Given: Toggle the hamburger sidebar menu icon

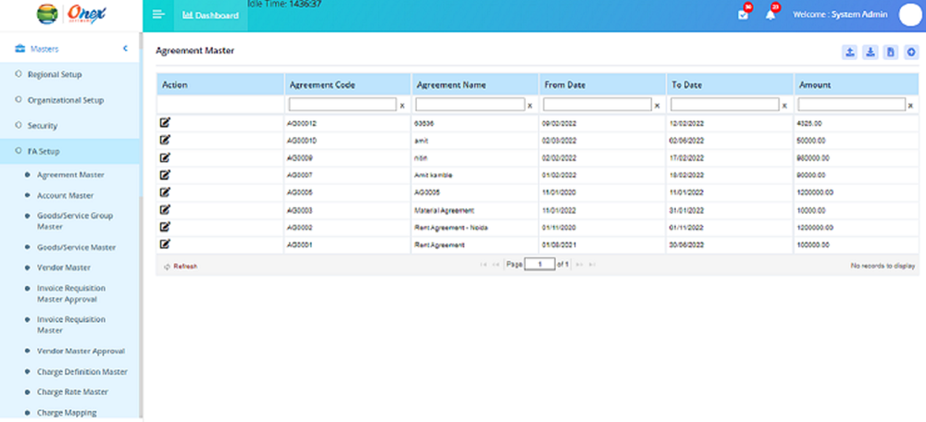Looking at the screenshot, I should click(157, 15).
